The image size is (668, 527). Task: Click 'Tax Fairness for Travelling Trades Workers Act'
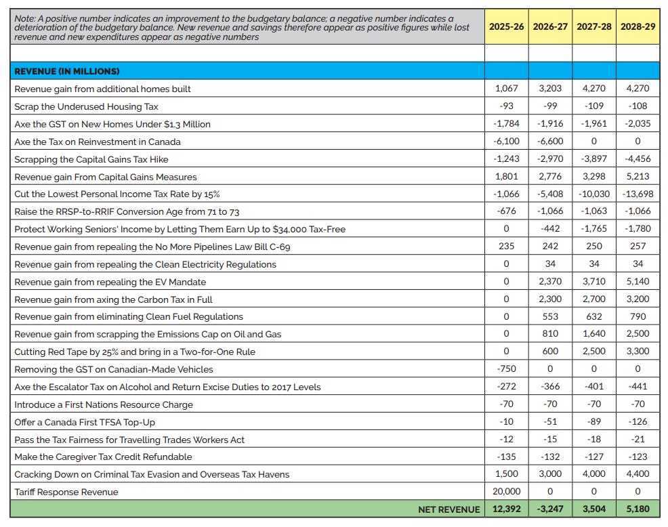pyautogui.click(x=129, y=440)
